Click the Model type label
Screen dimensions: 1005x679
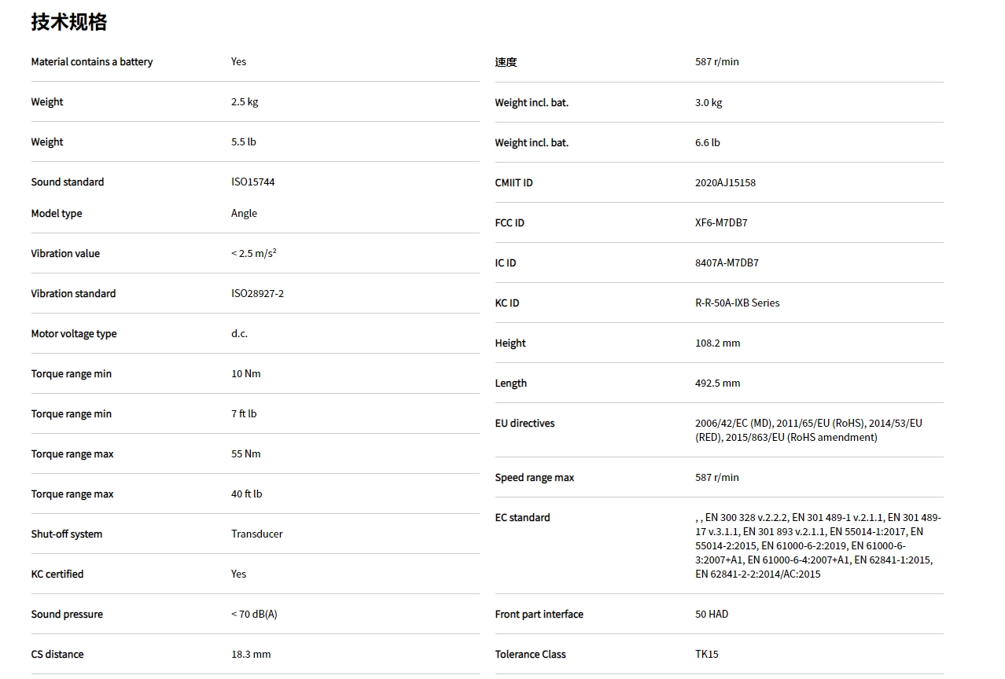tap(57, 214)
